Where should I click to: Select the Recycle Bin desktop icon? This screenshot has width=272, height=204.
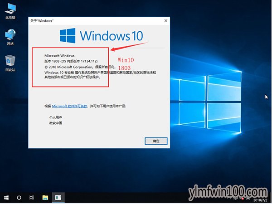point(10,63)
